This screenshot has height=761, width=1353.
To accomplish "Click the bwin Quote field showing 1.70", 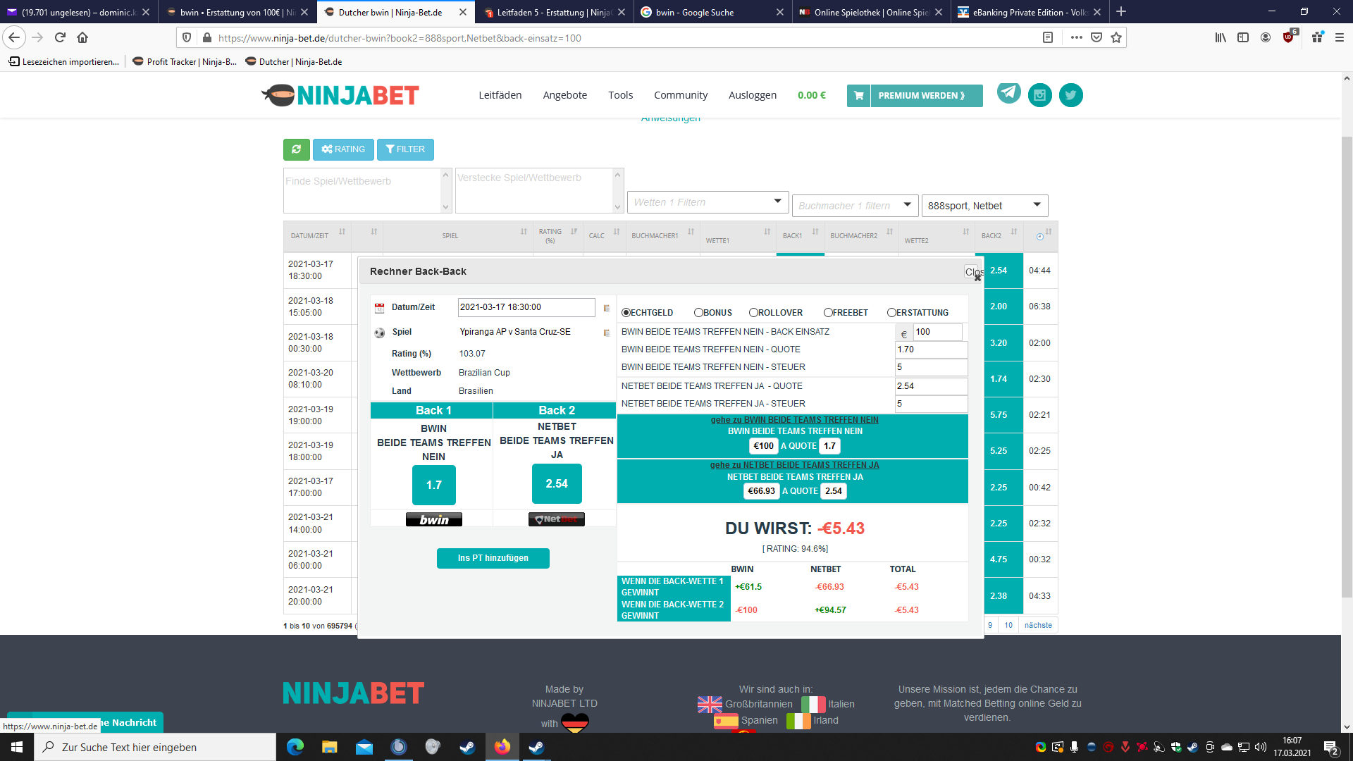I will tap(930, 349).
